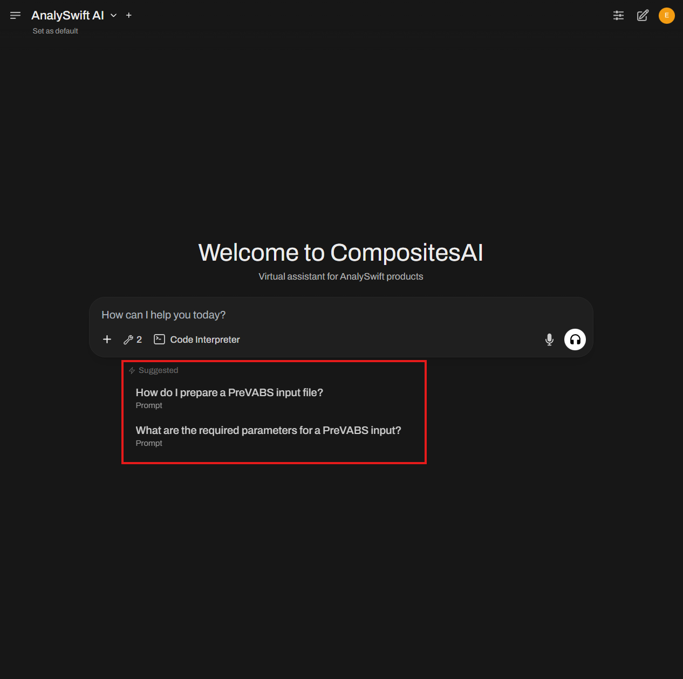The image size is (683, 679).
Task: Open the user avatar 'E' menu
Action: pyautogui.click(x=666, y=15)
